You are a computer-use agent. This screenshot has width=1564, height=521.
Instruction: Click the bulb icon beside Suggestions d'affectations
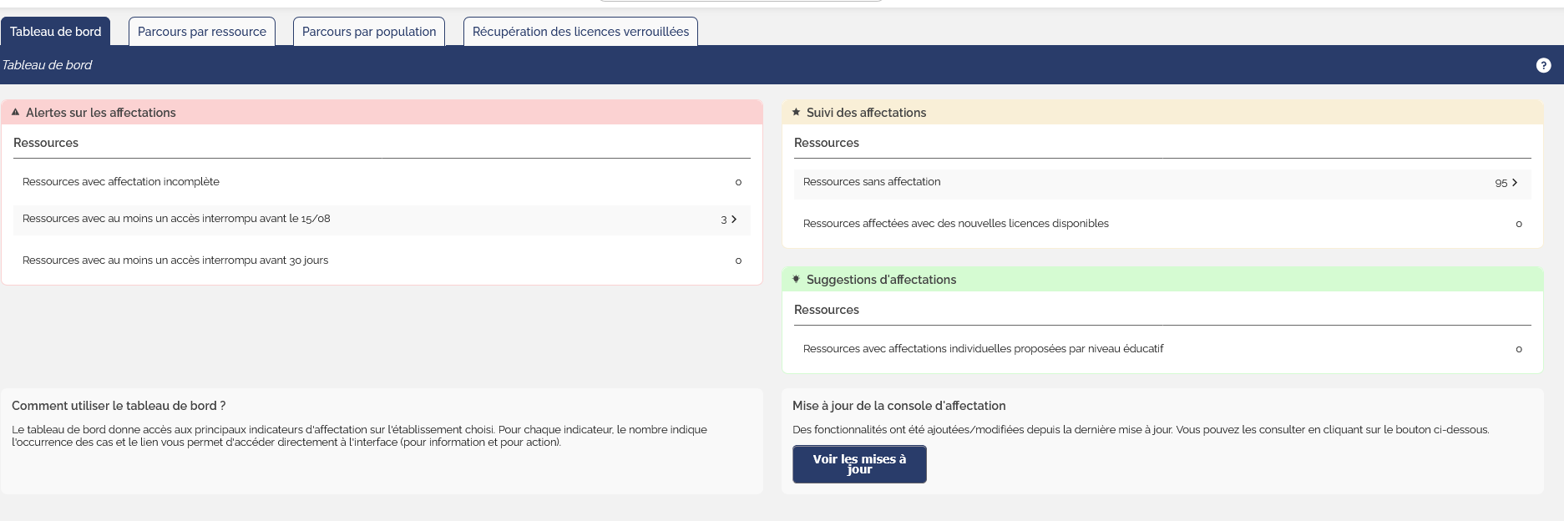point(796,279)
